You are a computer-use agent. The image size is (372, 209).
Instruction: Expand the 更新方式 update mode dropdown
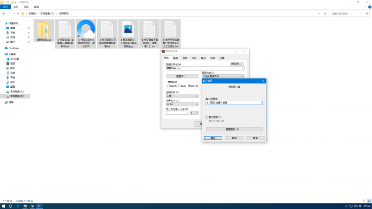click(x=242, y=76)
